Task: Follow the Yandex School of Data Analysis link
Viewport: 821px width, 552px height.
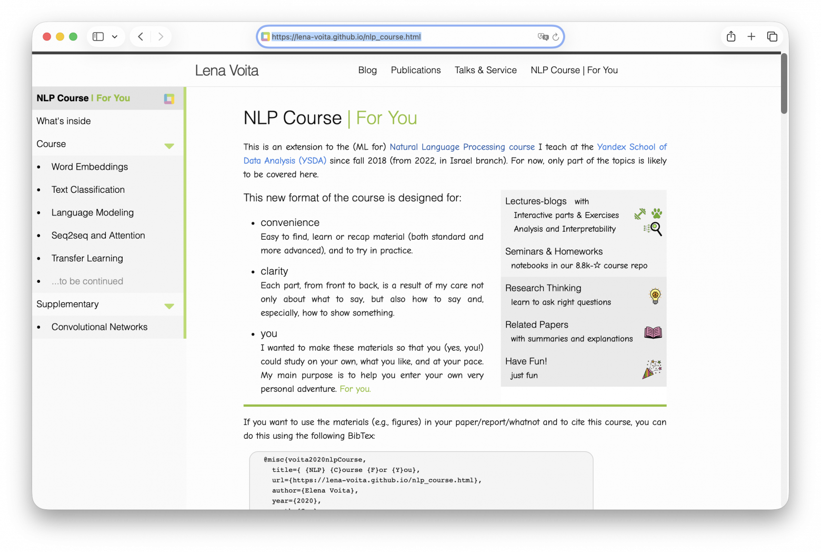Action: [x=632, y=147]
